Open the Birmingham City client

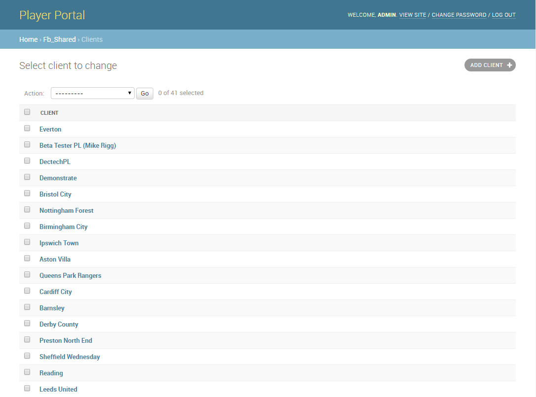point(64,227)
